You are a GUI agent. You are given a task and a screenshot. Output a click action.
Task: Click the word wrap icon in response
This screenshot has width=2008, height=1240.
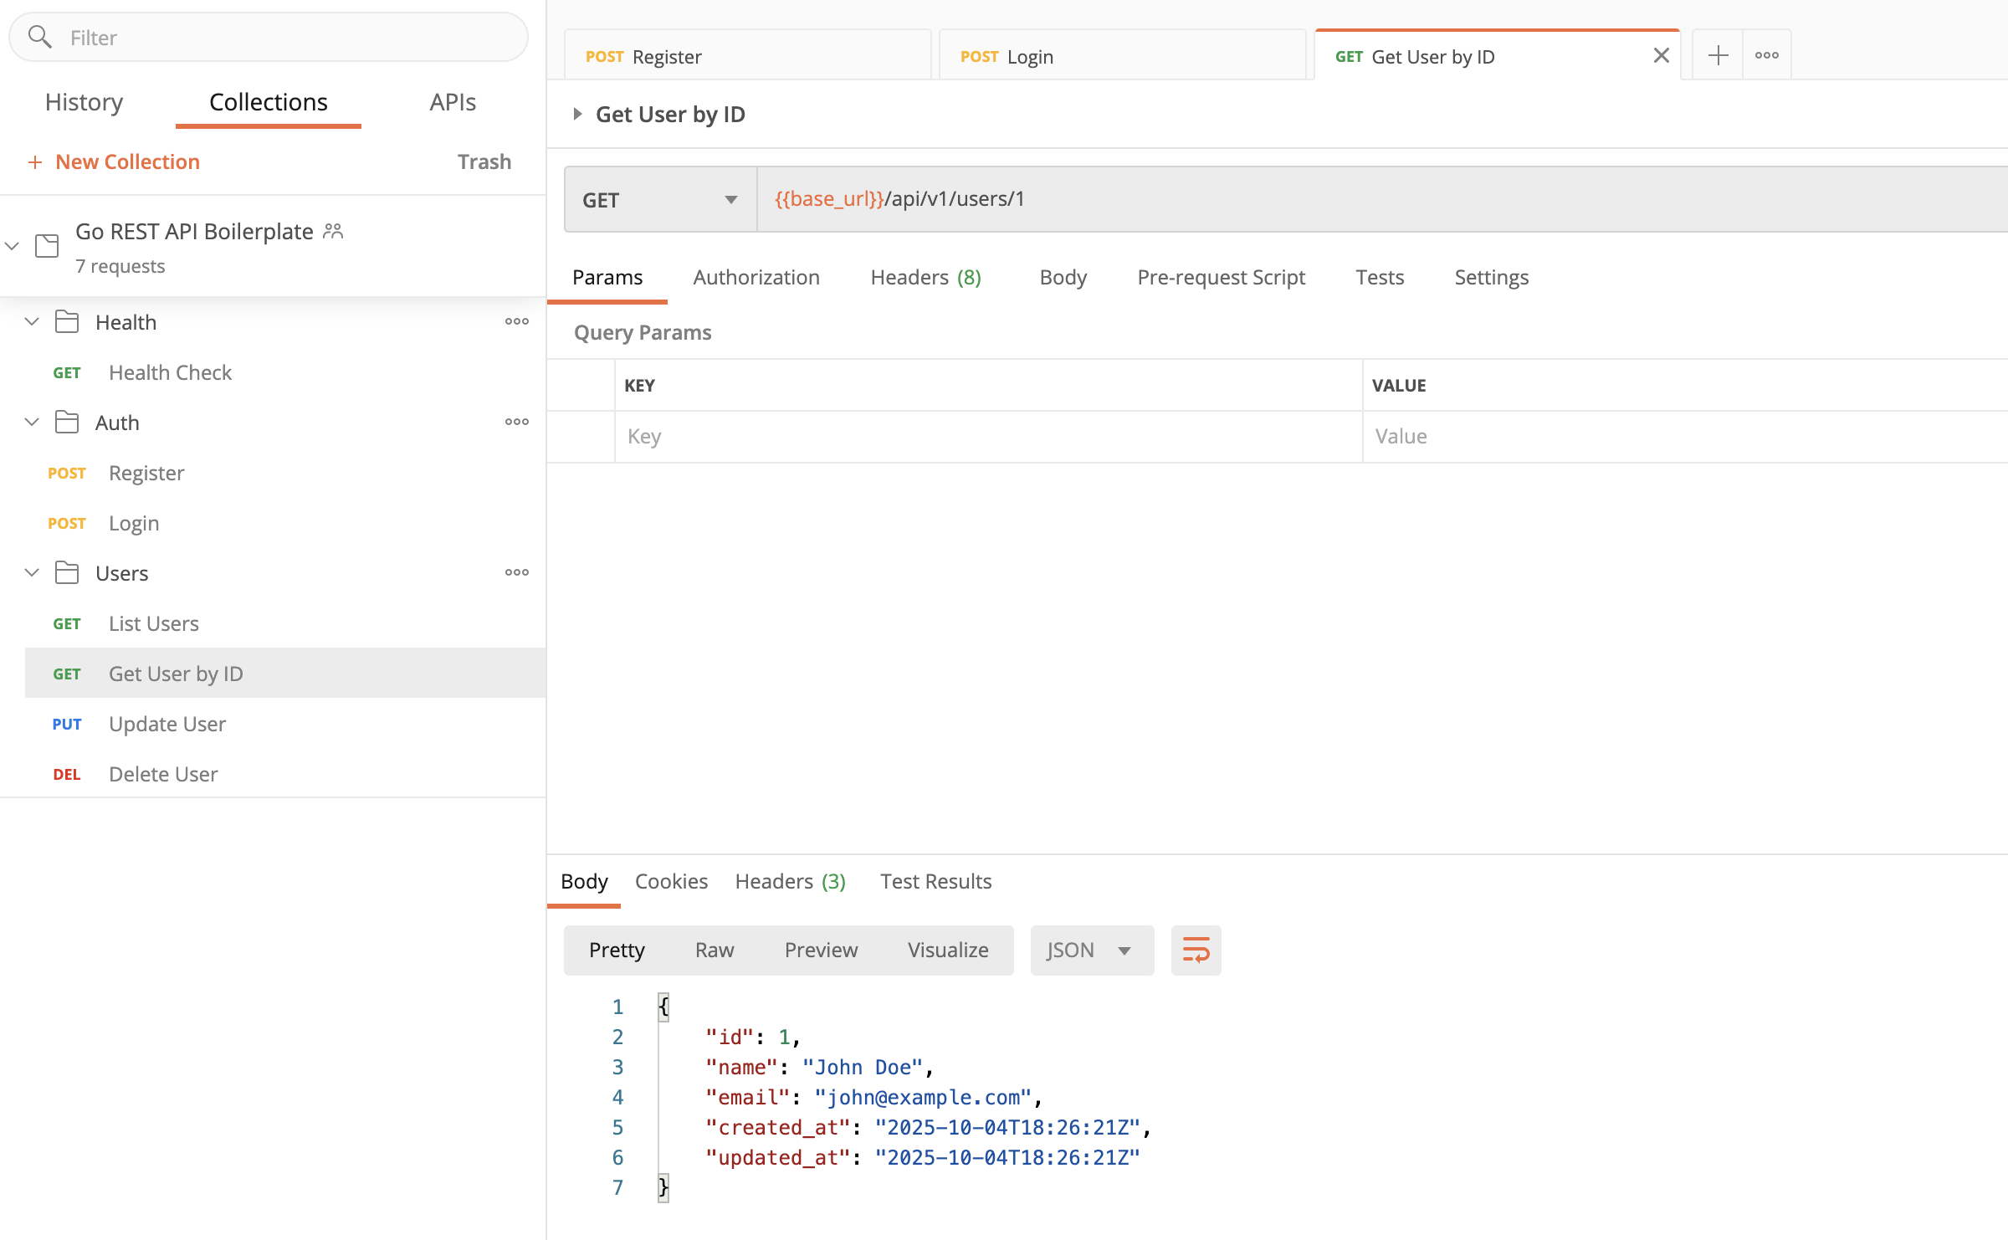[x=1196, y=950]
